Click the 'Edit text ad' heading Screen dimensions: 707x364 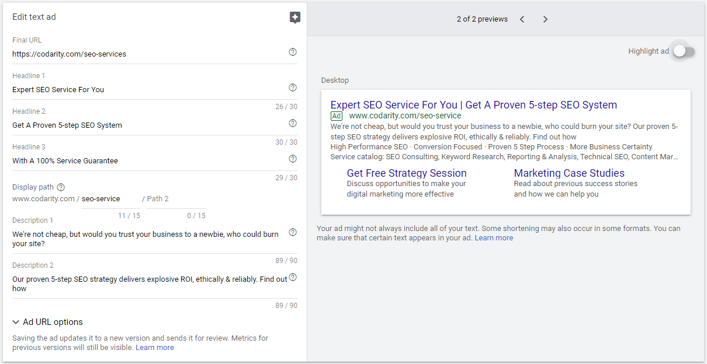34,17
